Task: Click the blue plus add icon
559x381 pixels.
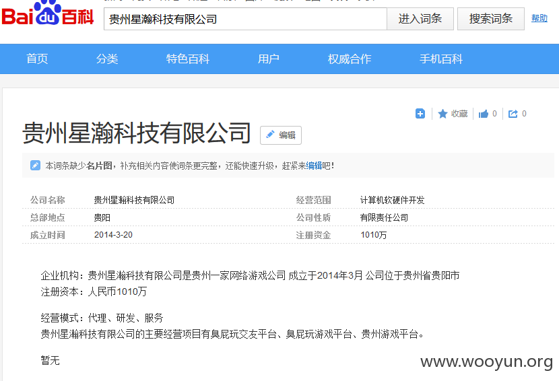Action: (x=420, y=114)
